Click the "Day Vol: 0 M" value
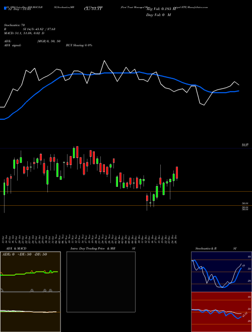The height and width of the screenshot is (332, 252). [158, 15]
